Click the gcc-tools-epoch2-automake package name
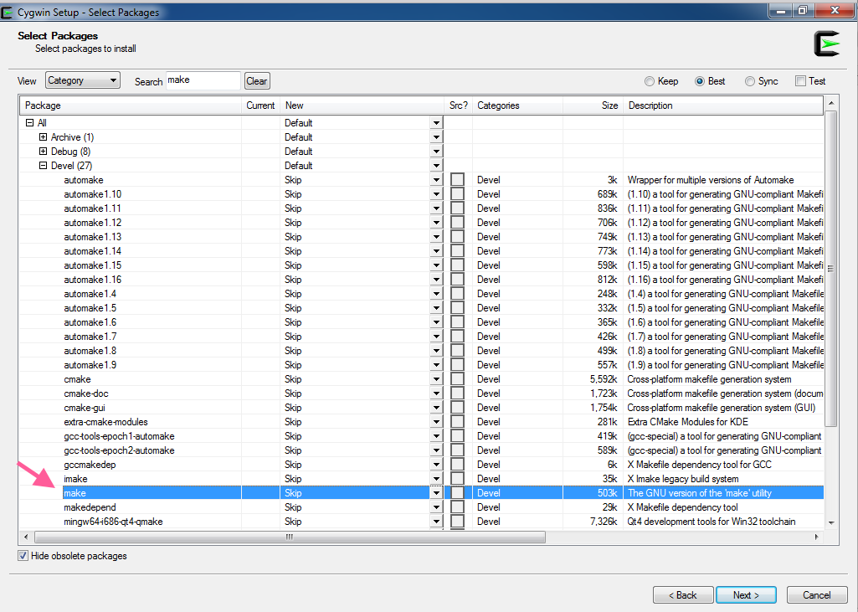 tap(120, 450)
